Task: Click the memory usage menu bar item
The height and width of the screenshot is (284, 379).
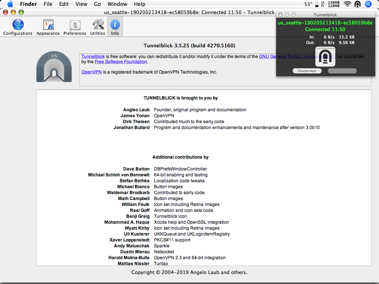Action: point(330,4)
